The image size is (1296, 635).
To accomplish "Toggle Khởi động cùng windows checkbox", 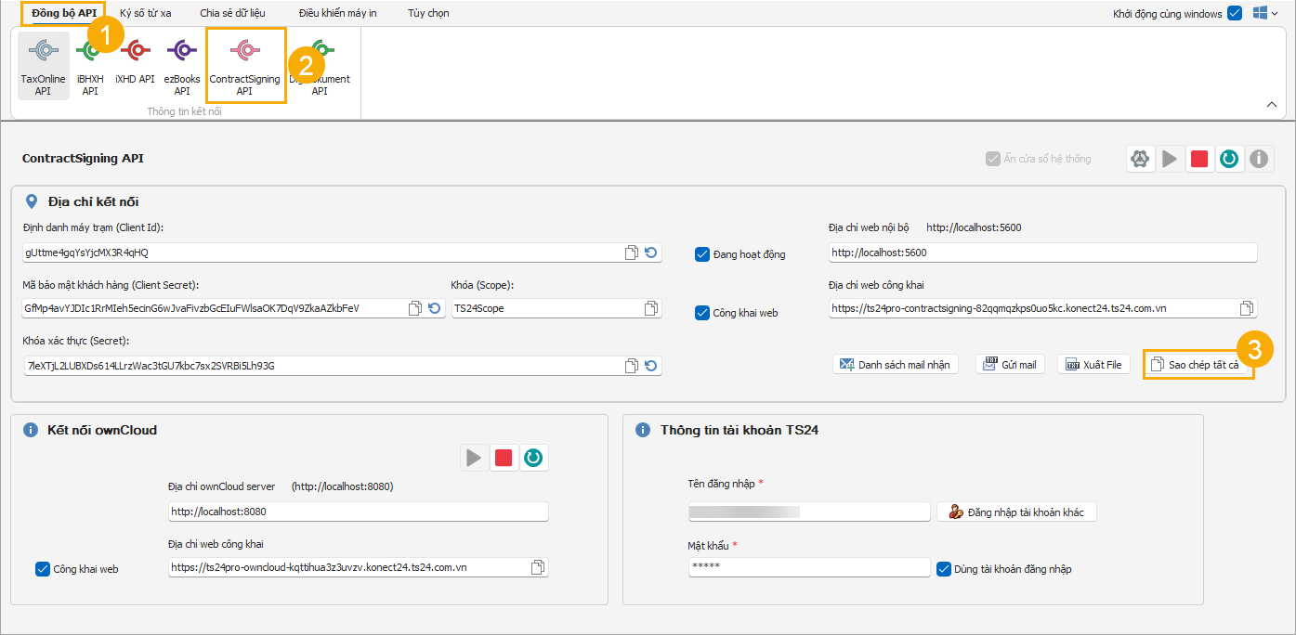I will (x=1235, y=13).
